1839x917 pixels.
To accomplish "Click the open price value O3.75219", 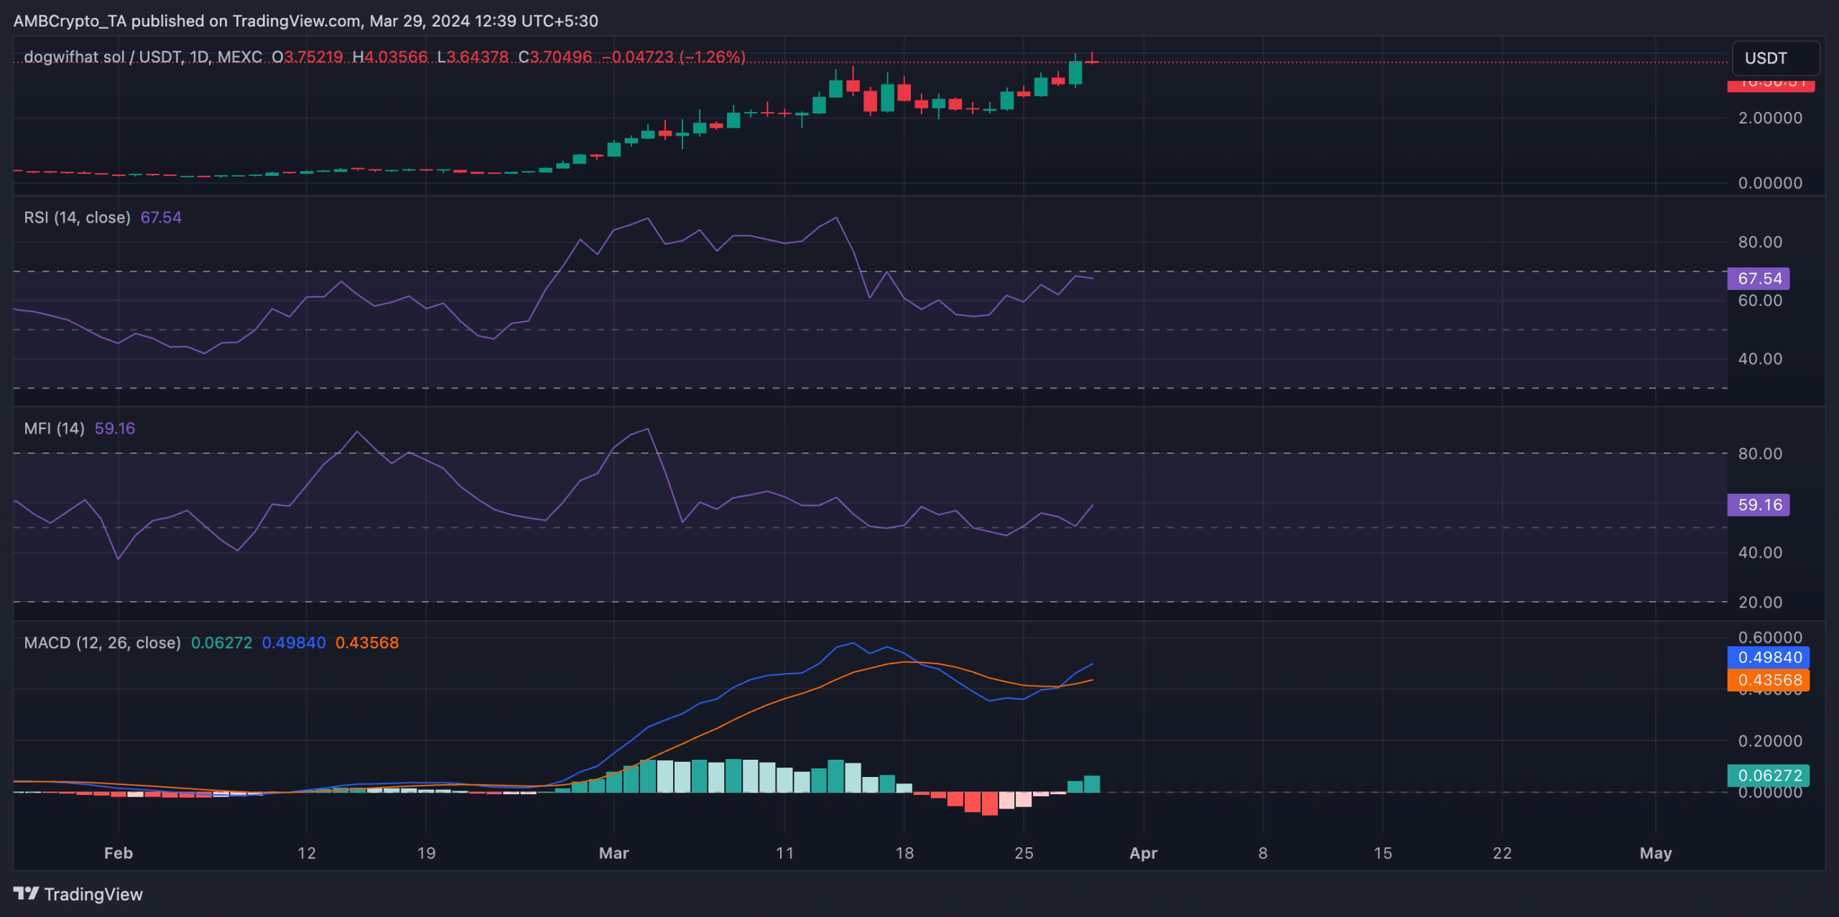I will [307, 57].
